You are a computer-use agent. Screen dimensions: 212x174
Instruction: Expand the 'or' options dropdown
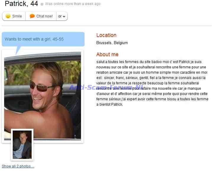coord(62,16)
